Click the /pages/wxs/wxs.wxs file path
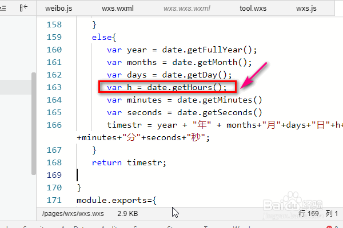Screen dimensions: 343x228 coord(73,214)
